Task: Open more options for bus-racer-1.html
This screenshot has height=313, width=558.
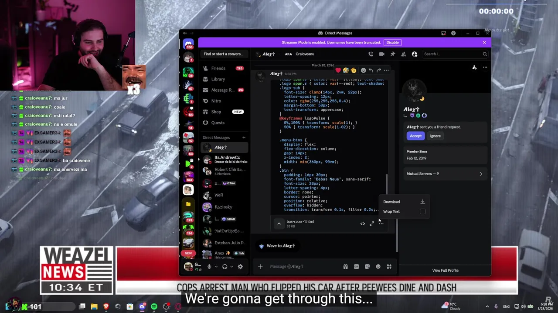Action: click(x=381, y=223)
